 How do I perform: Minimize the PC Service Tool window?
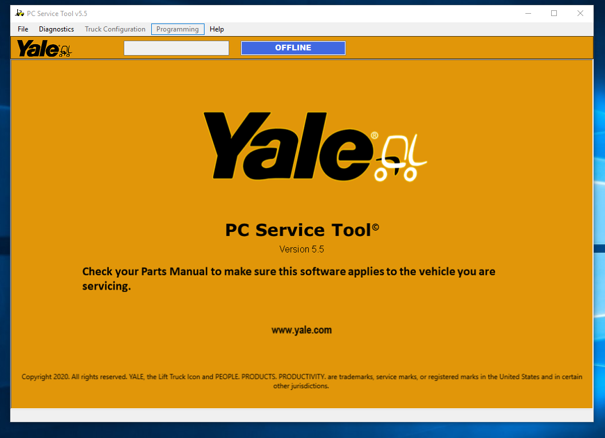coord(528,14)
